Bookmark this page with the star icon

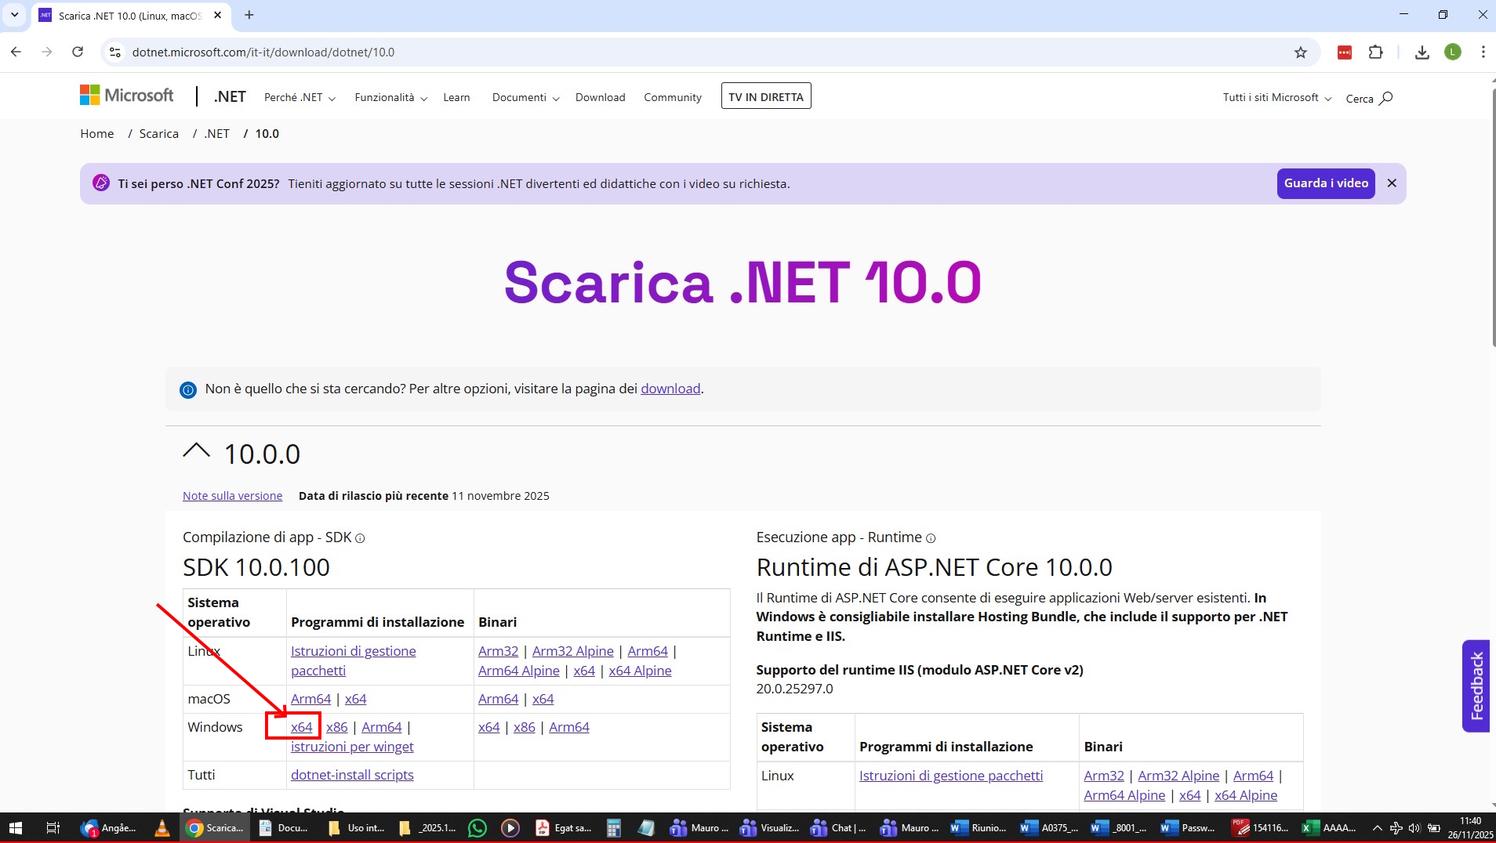1301,52
